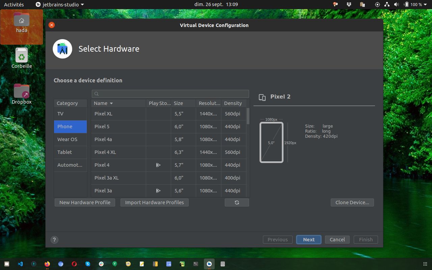This screenshot has height=270, width=432.
Task: Open the Dropbox desktop folder shortcut
Action: [22, 94]
